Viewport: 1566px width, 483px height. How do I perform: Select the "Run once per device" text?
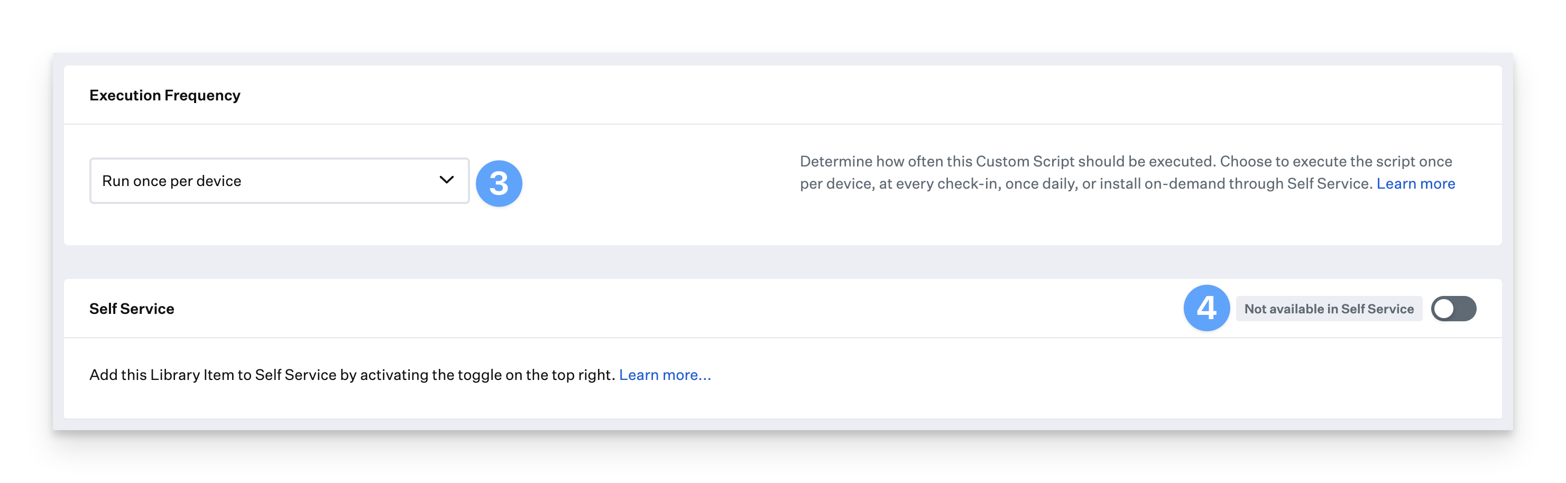pos(171,181)
